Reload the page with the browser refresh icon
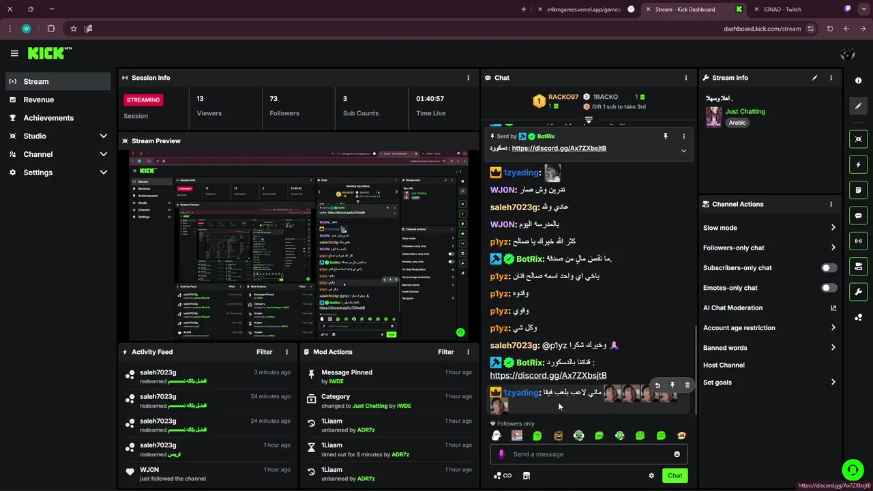 [830, 29]
